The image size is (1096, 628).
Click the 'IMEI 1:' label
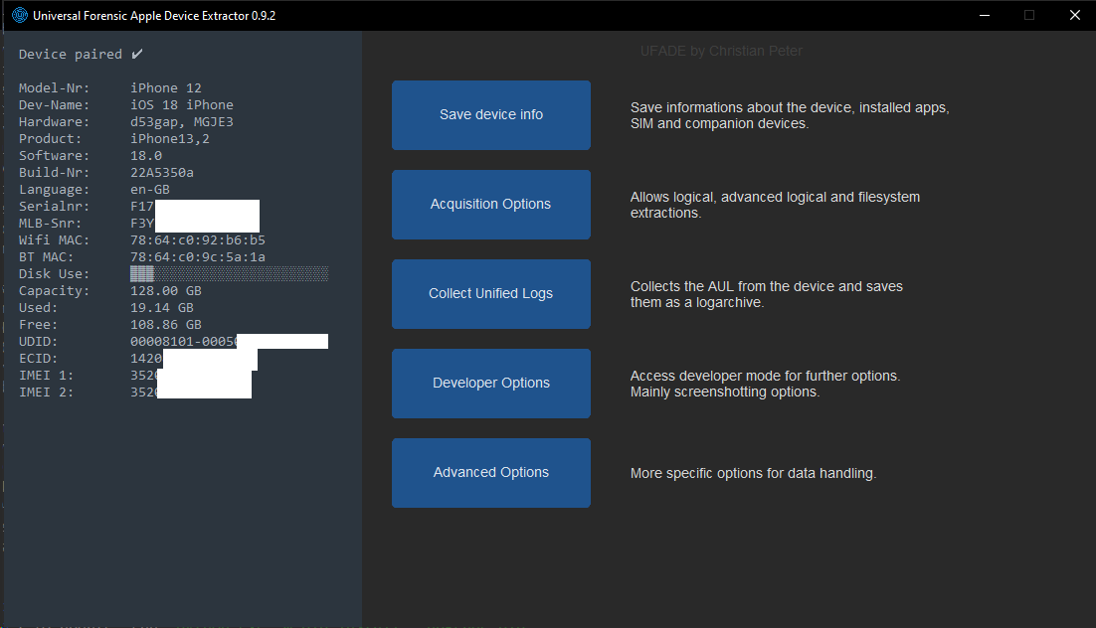(x=46, y=376)
